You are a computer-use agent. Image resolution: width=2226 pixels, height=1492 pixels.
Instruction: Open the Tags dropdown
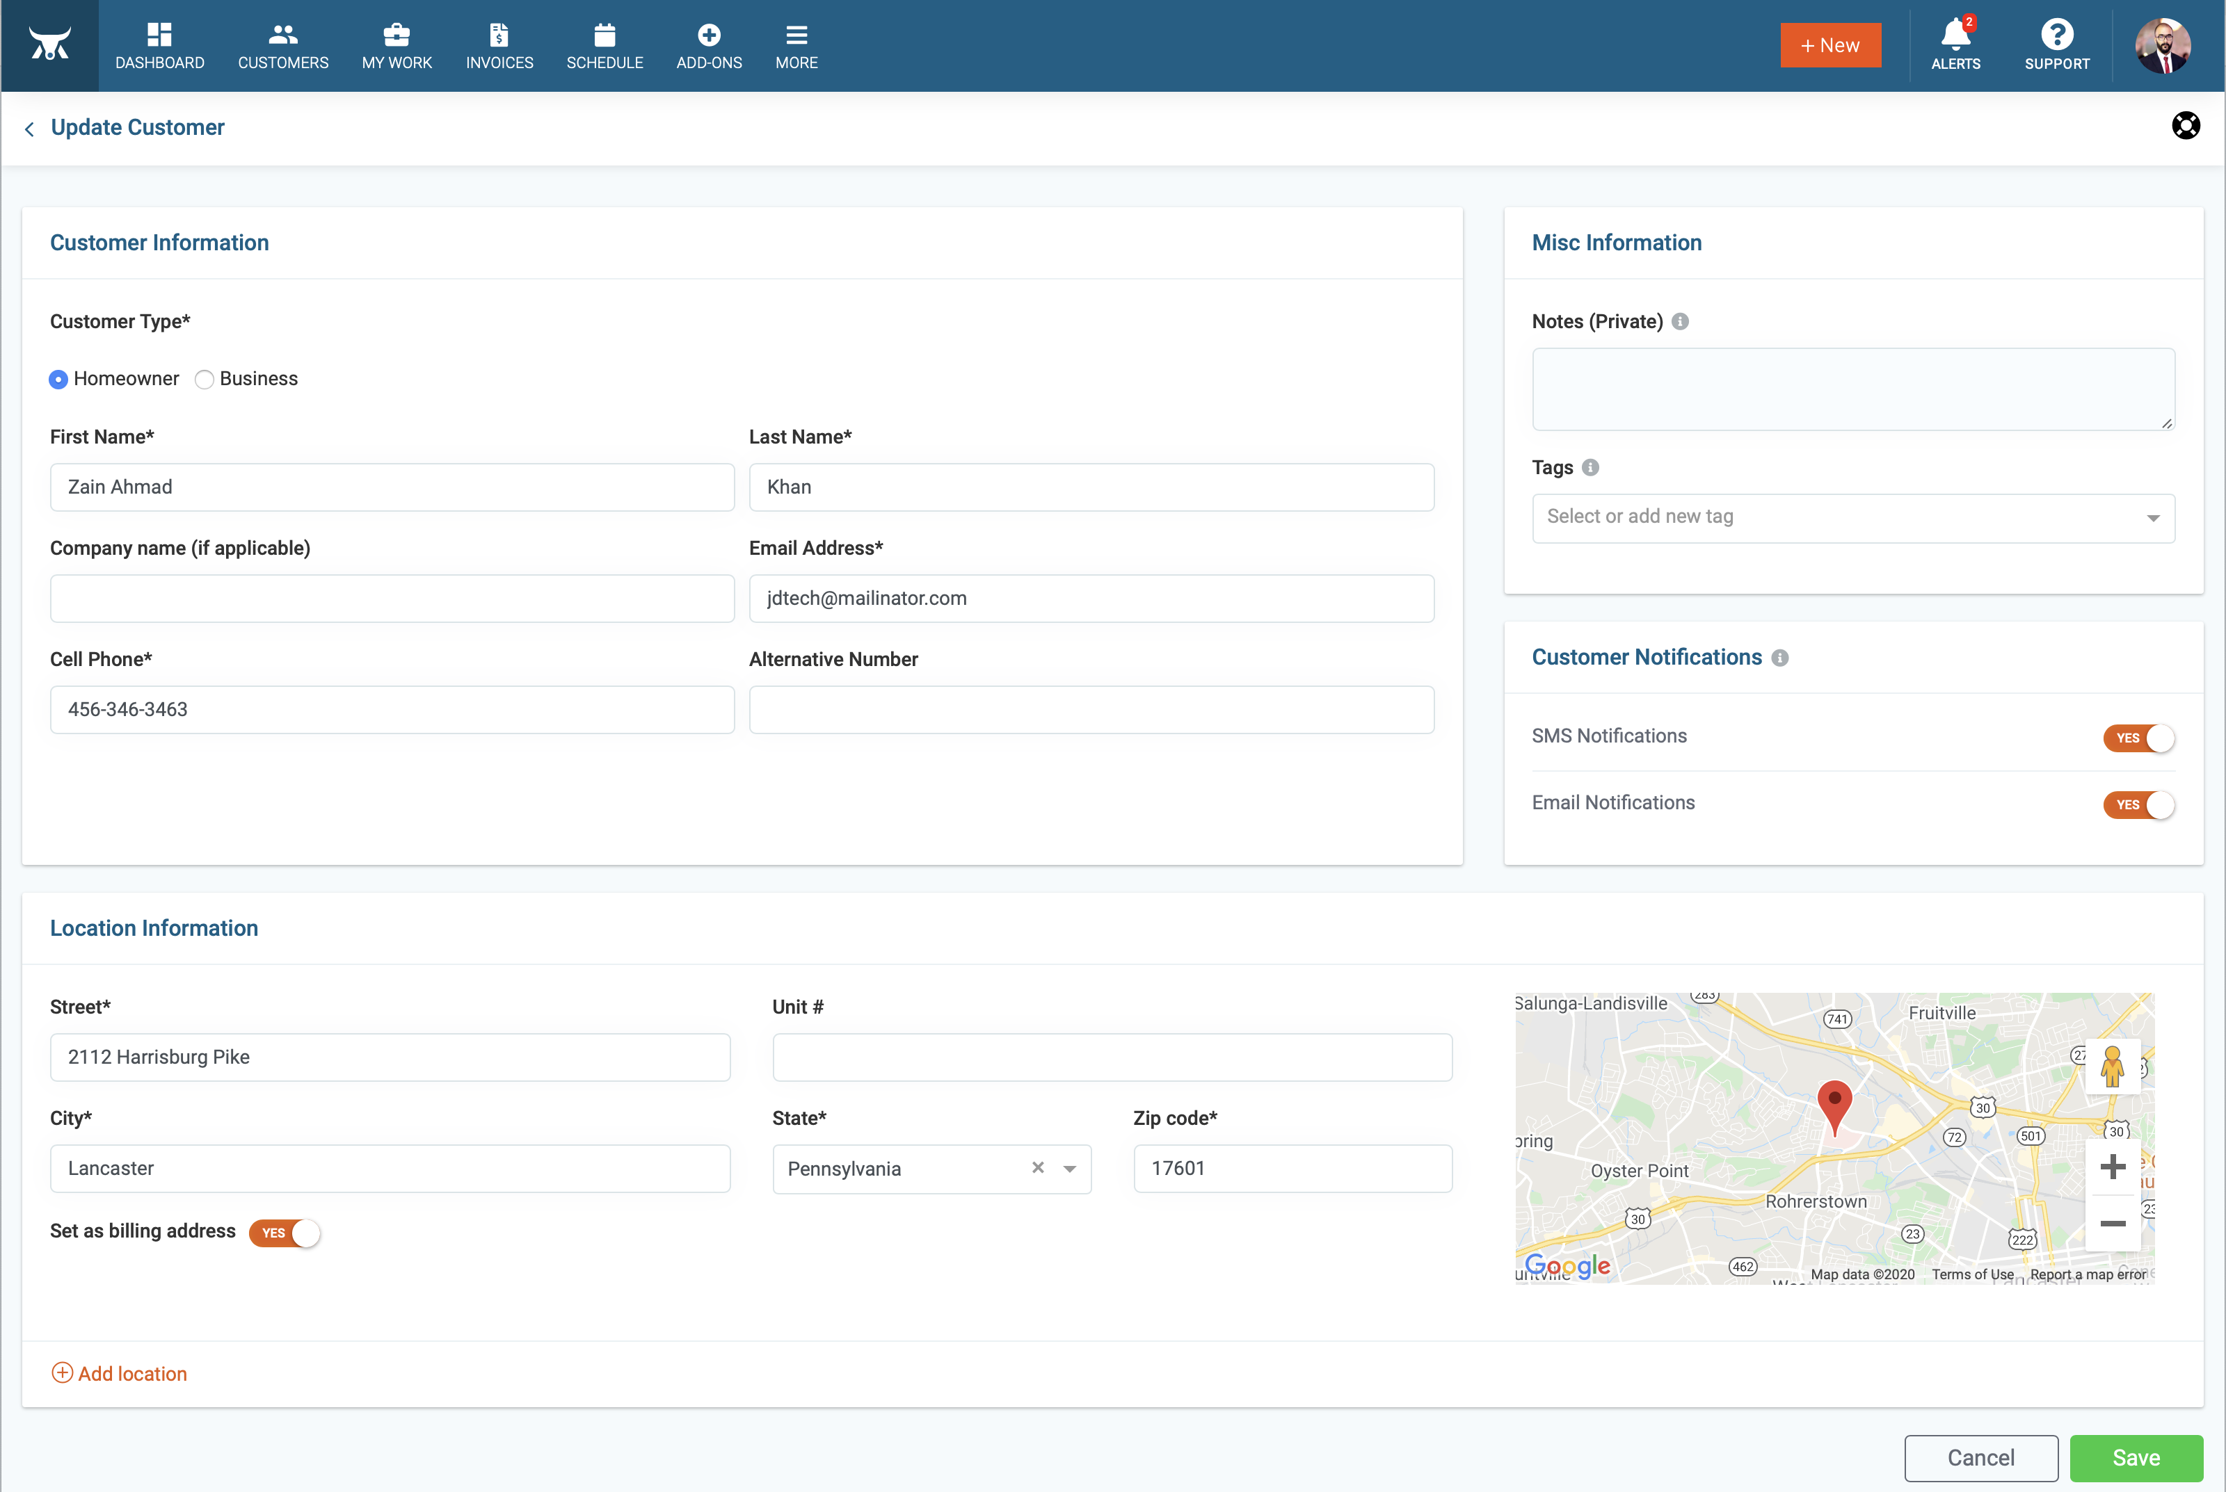1852,518
